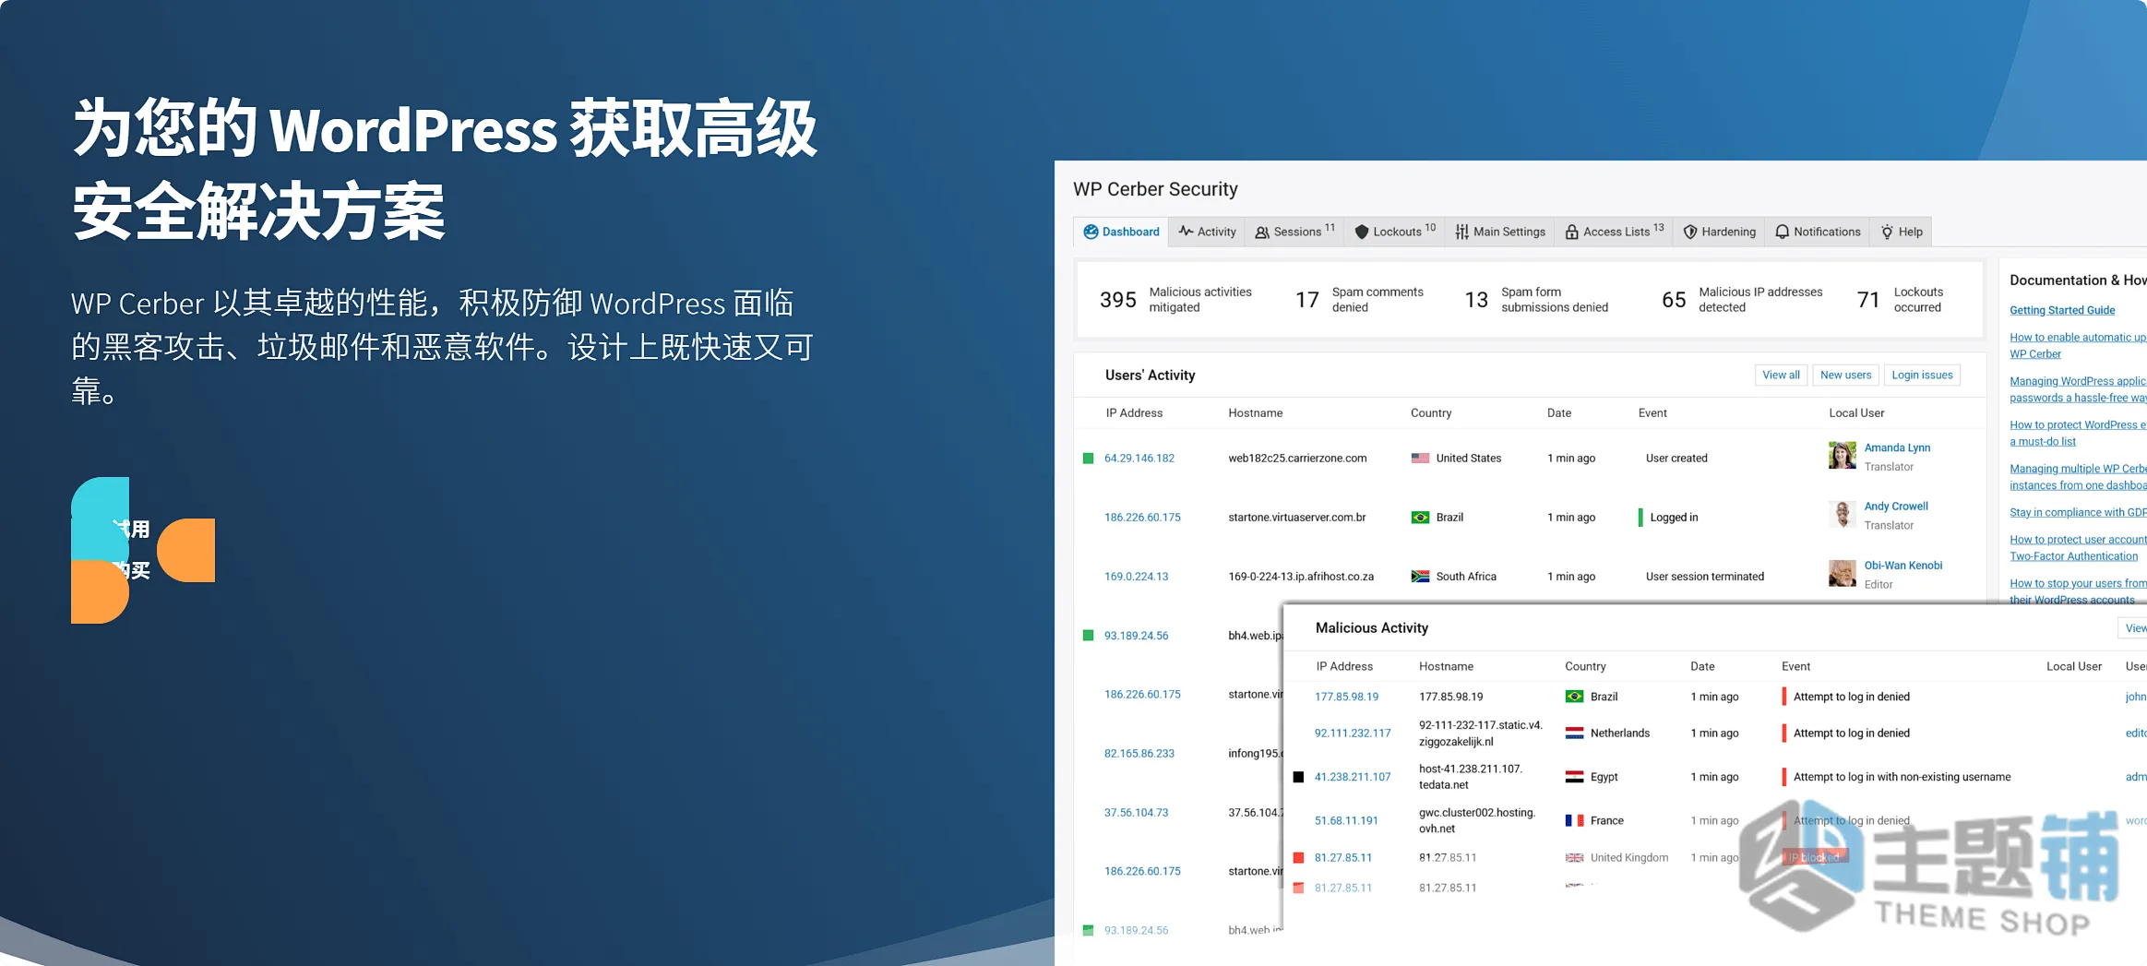Switch to the Activity tab

click(x=1207, y=232)
